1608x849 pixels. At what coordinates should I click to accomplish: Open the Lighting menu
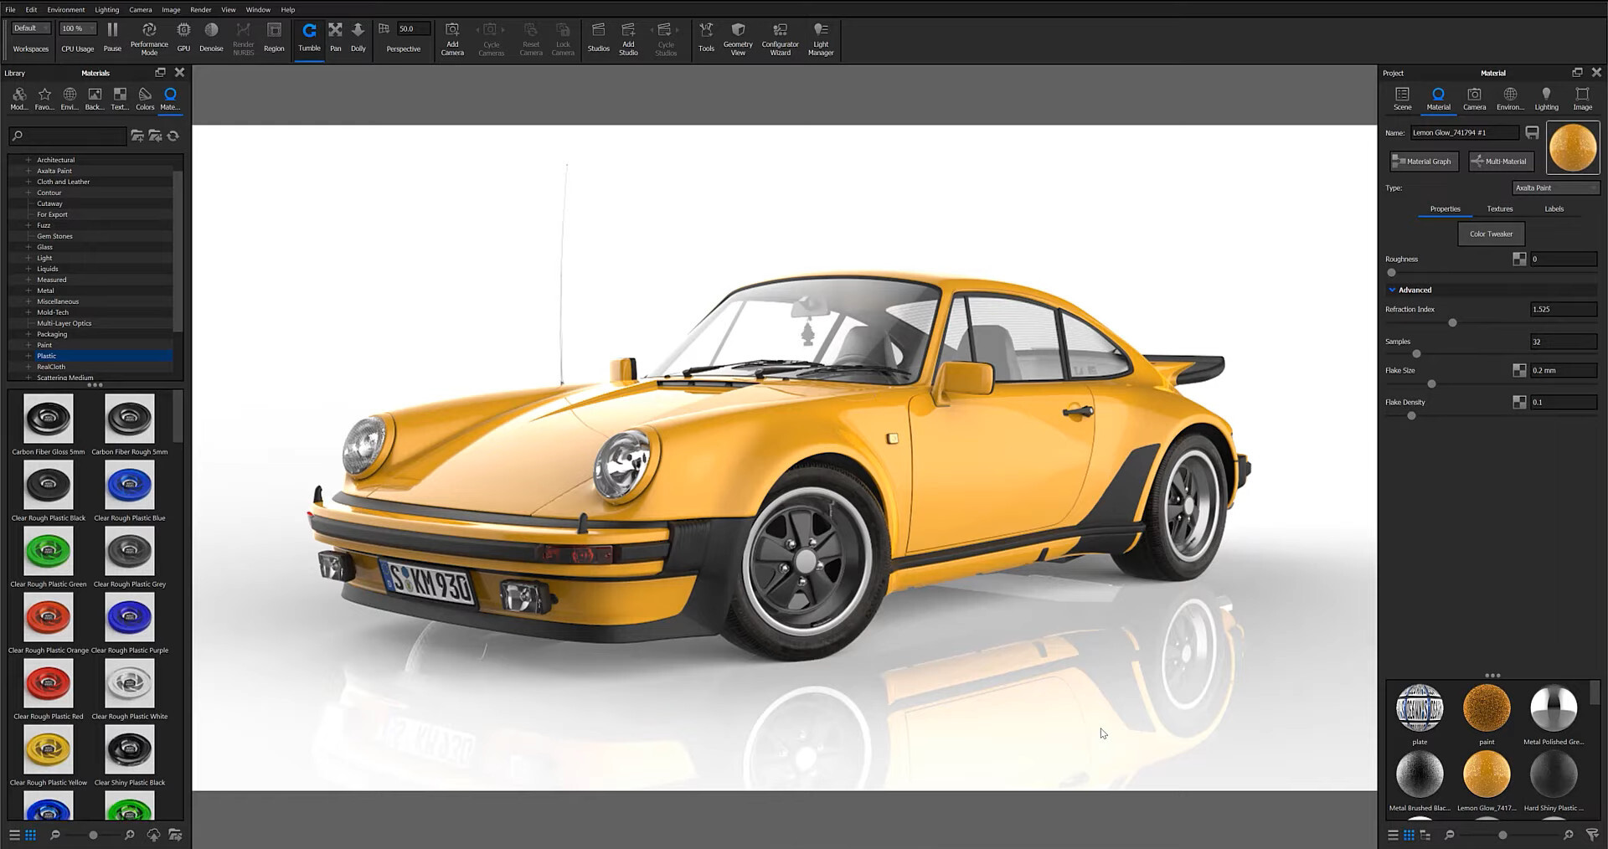coord(106,9)
